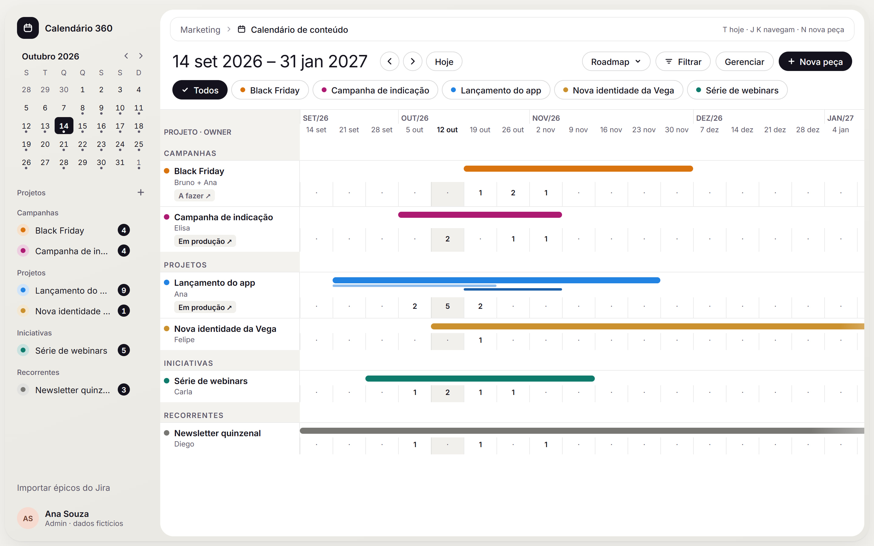This screenshot has width=874, height=546.
Task: Select Black Friday in sidebar
Action: tap(74, 231)
